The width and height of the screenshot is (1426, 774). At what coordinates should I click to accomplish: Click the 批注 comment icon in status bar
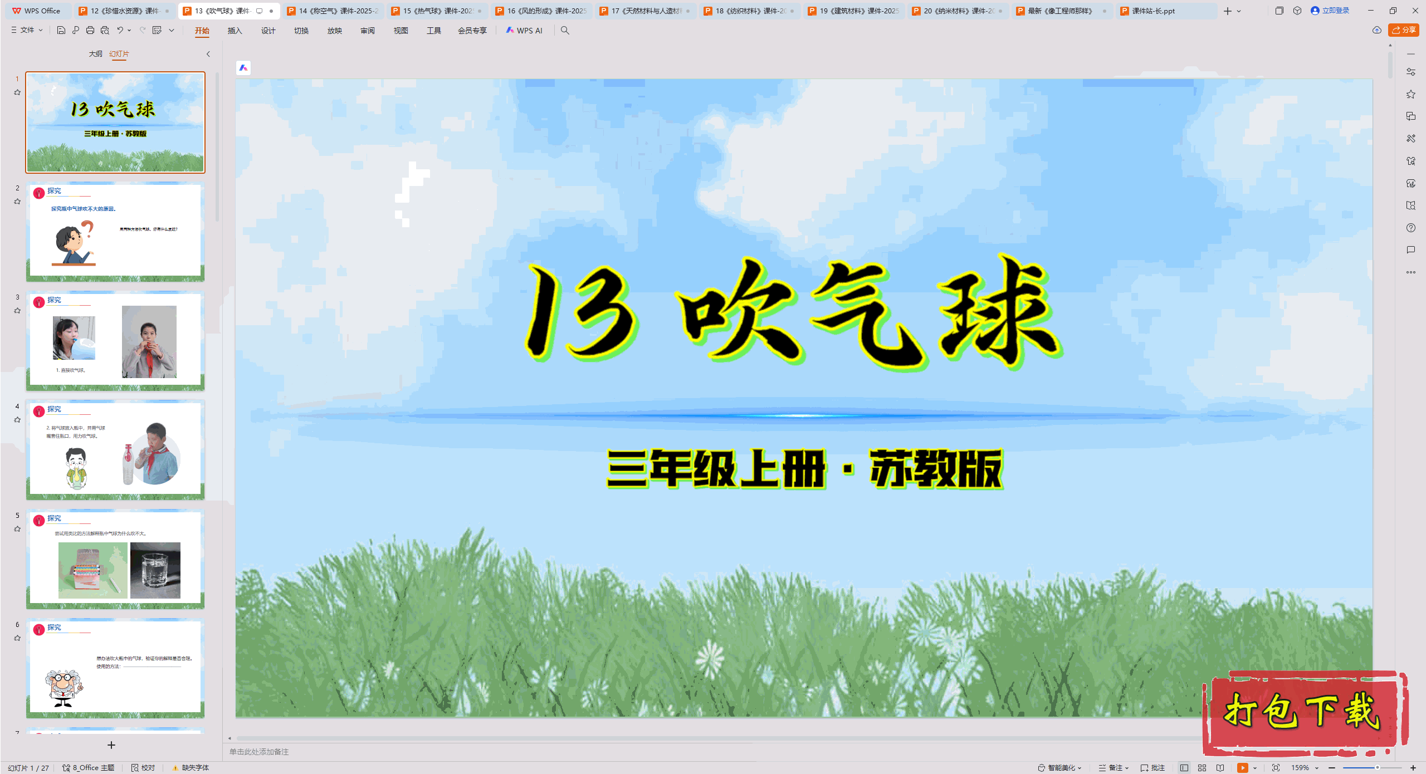[1154, 767]
